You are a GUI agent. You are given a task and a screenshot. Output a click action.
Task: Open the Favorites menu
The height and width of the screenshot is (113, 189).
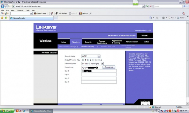[x=20, y=11]
